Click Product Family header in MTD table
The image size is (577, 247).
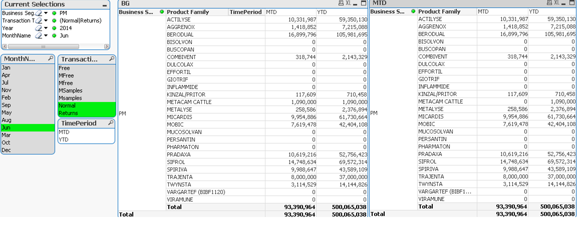447,11
